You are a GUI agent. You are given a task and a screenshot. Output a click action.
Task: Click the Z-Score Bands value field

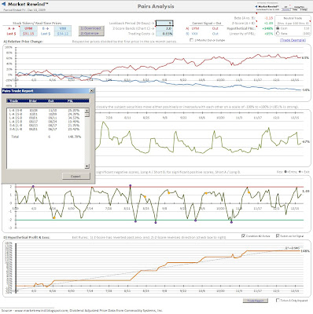[164, 28]
